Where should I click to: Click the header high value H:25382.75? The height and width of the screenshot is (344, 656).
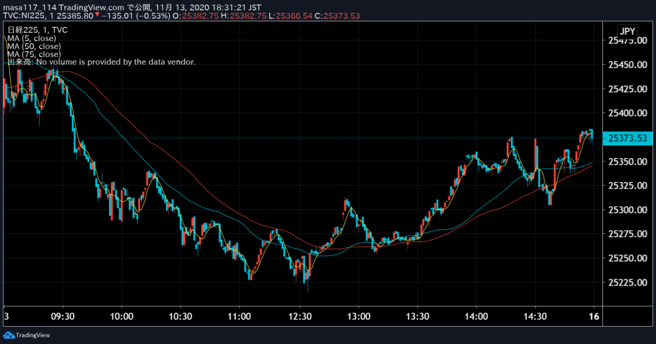(243, 16)
